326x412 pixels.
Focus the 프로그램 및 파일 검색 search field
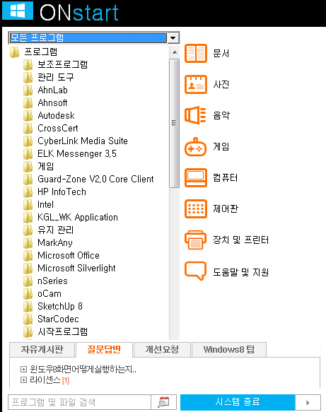point(79,402)
